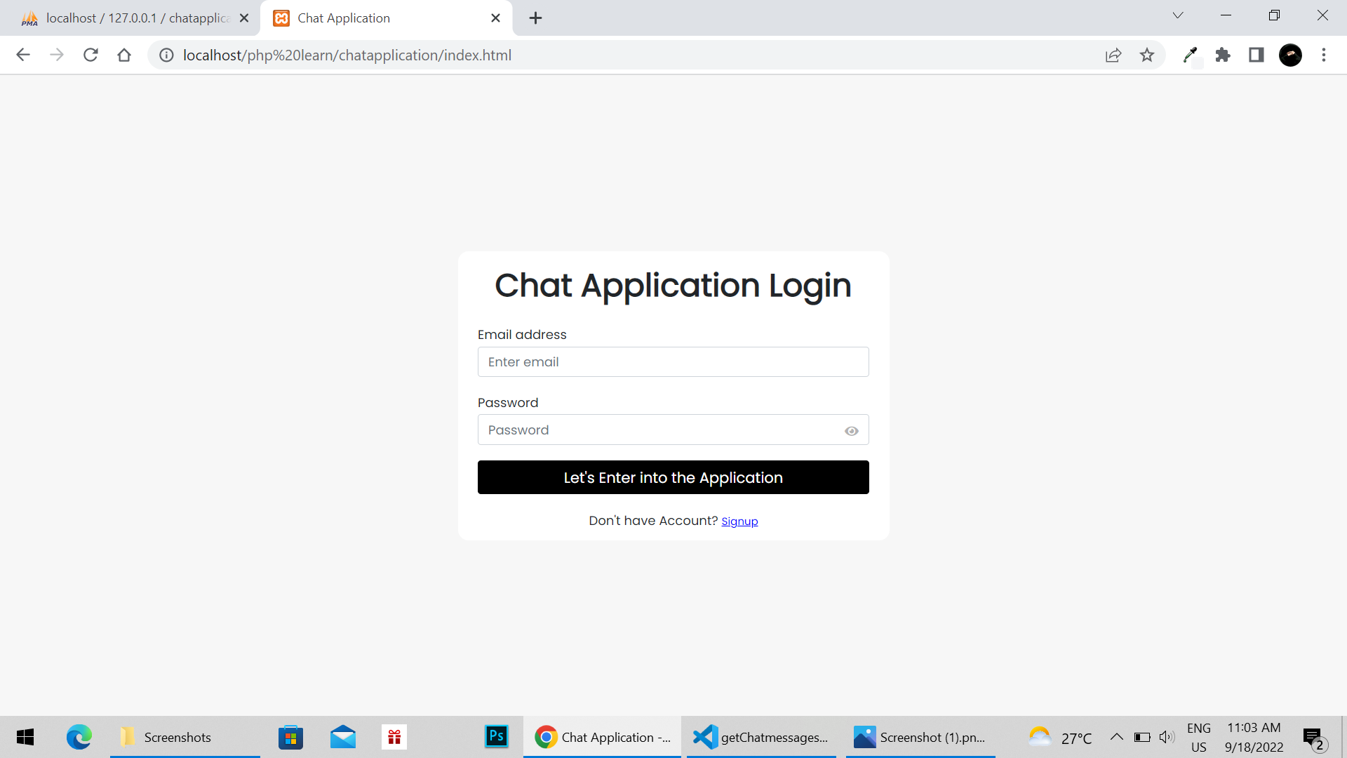Close the phpMyAdmin tab
Screen dimensions: 1347x758
click(244, 18)
